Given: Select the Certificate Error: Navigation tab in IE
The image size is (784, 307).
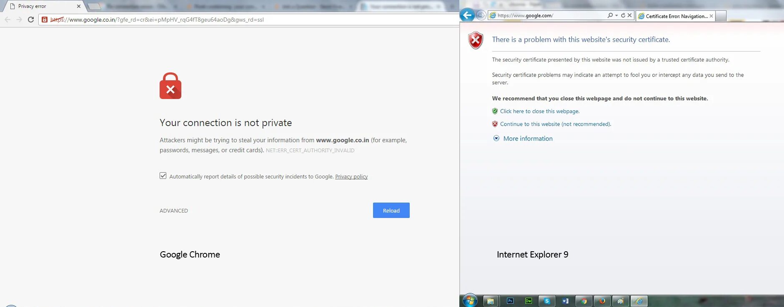Looking at the screenshot, I should pos(675,16).
